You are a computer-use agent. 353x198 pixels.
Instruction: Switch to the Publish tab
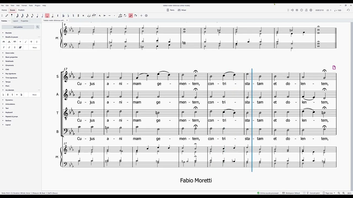[21, 10]
